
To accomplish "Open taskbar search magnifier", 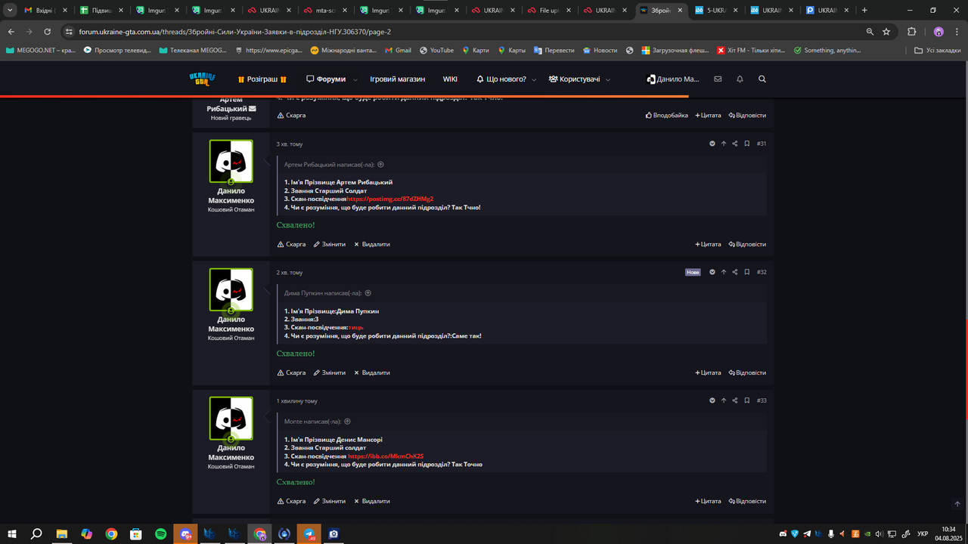I will 36,533.
